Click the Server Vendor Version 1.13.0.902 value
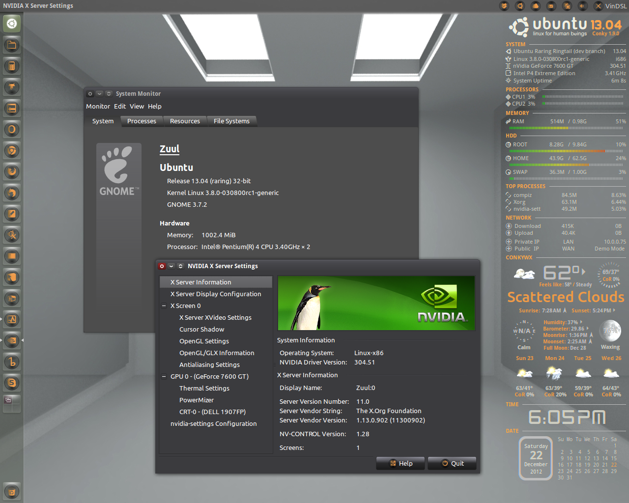Viewport: 629px width, 503px height. tap(391, 420)
